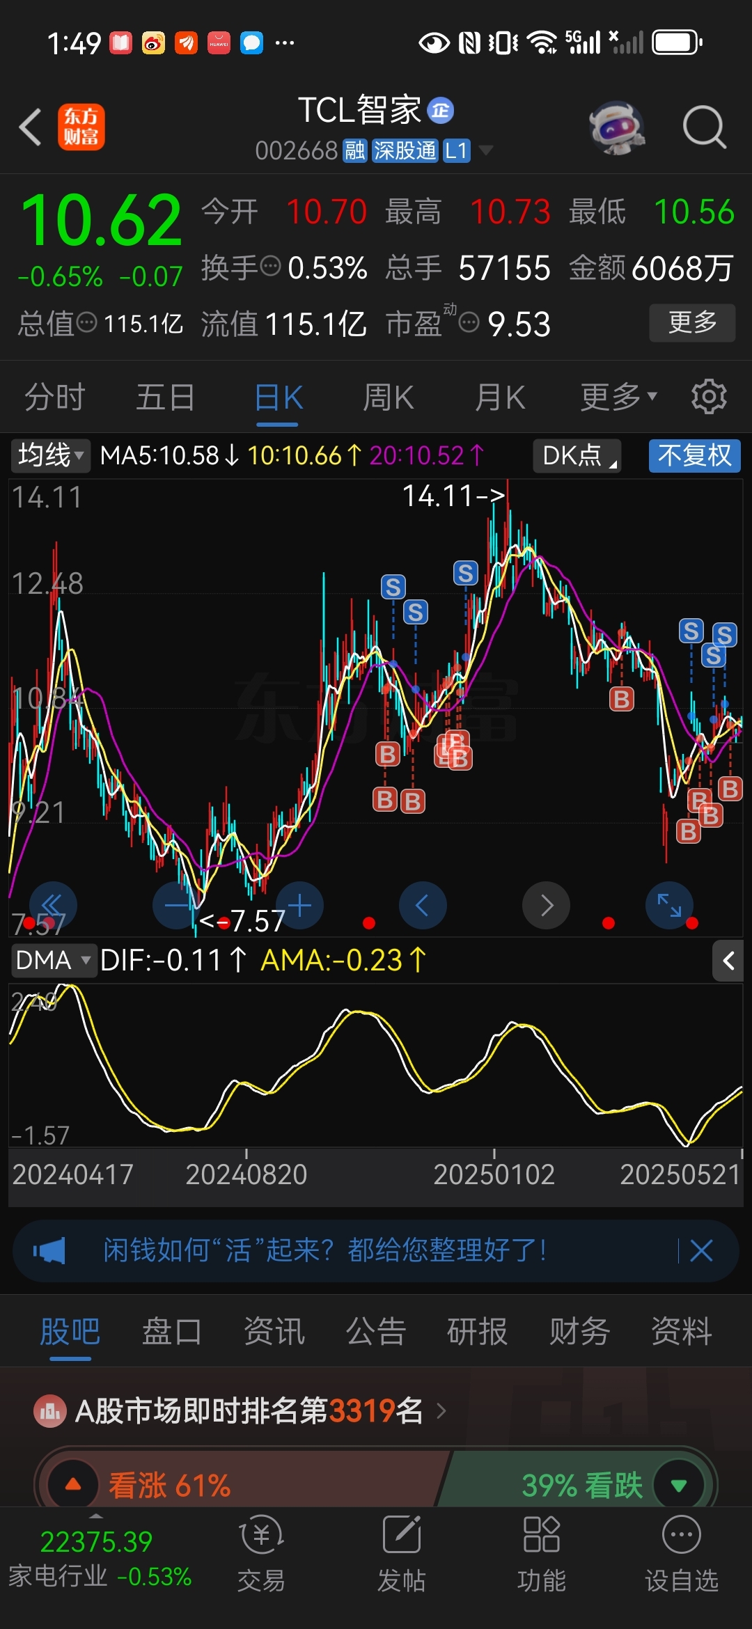Open the 资料 tab
Viewport: 752px width, 1629px height.
point(681,1332)
